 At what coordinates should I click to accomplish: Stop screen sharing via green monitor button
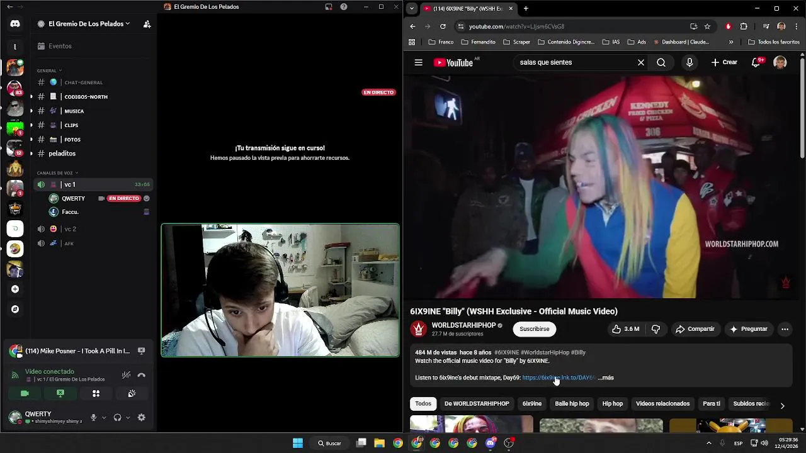[x=60, y=393]
